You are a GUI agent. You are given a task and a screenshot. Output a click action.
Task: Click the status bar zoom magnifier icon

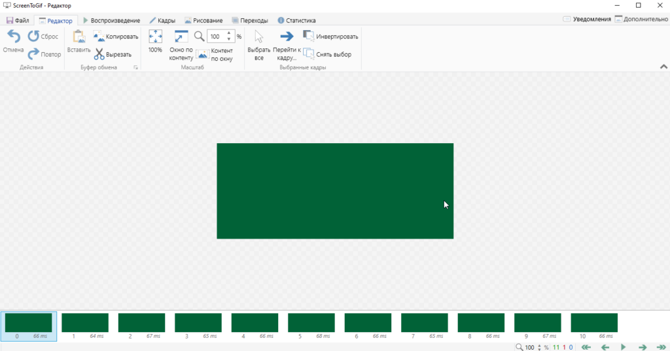click(x=519, y=347)
